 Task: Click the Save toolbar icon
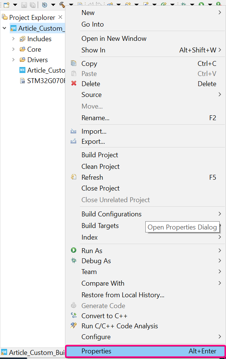24,5
